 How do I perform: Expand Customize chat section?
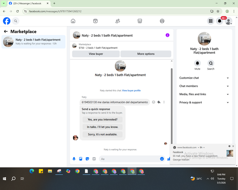coord(204,78)
